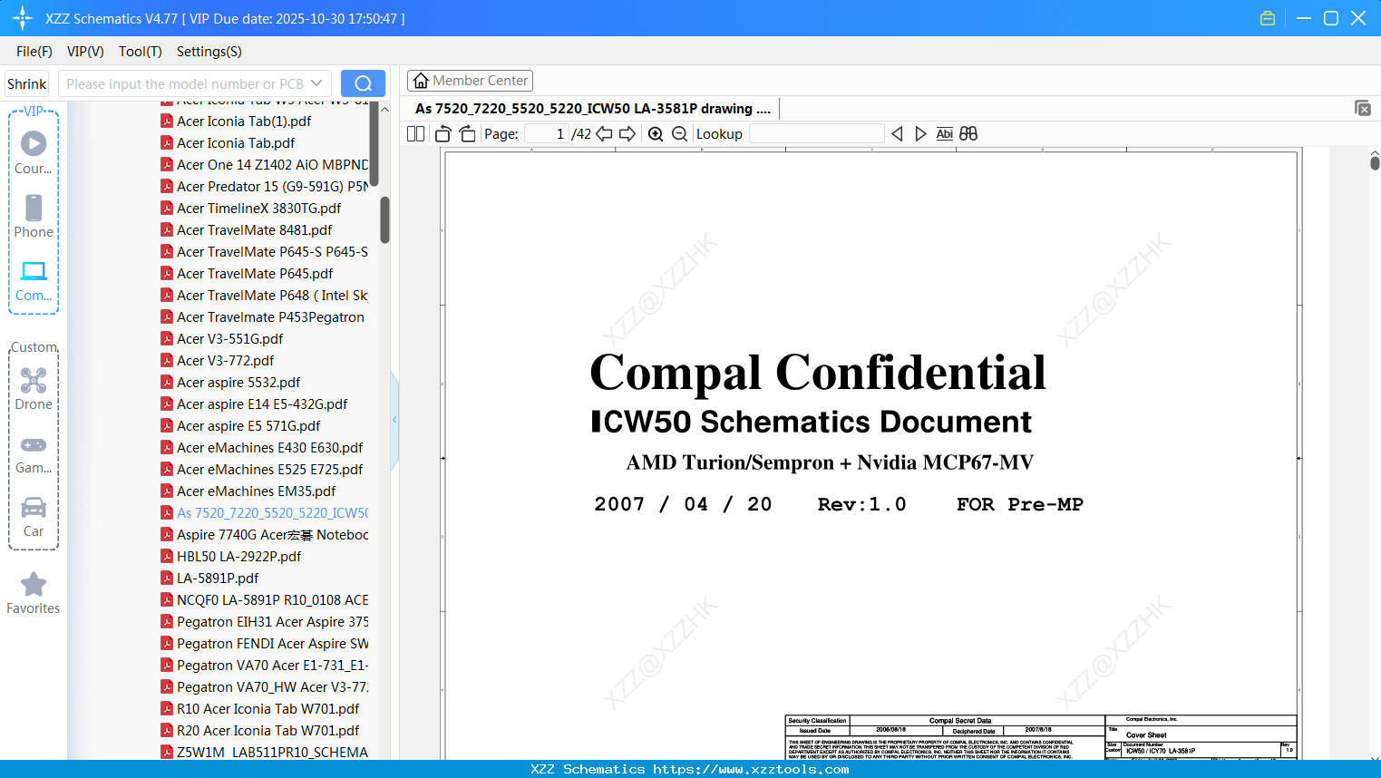Go to the previous page arrow

pos(604,134)
